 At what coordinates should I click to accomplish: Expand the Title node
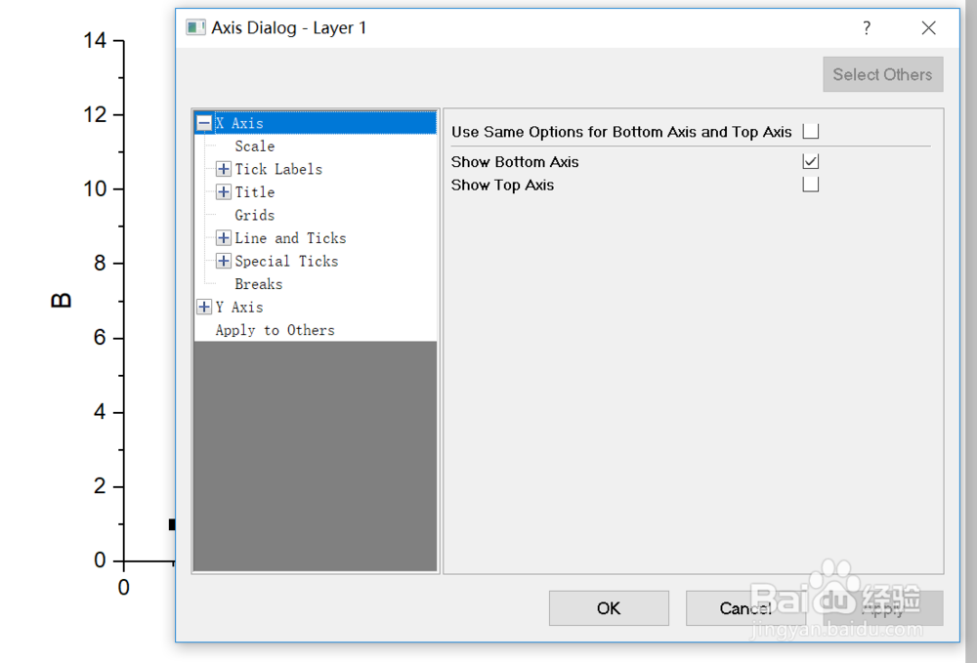223,191
